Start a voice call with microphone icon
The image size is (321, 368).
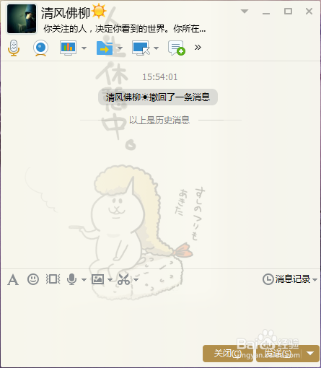pyautogui.click(x=14, y=48)
